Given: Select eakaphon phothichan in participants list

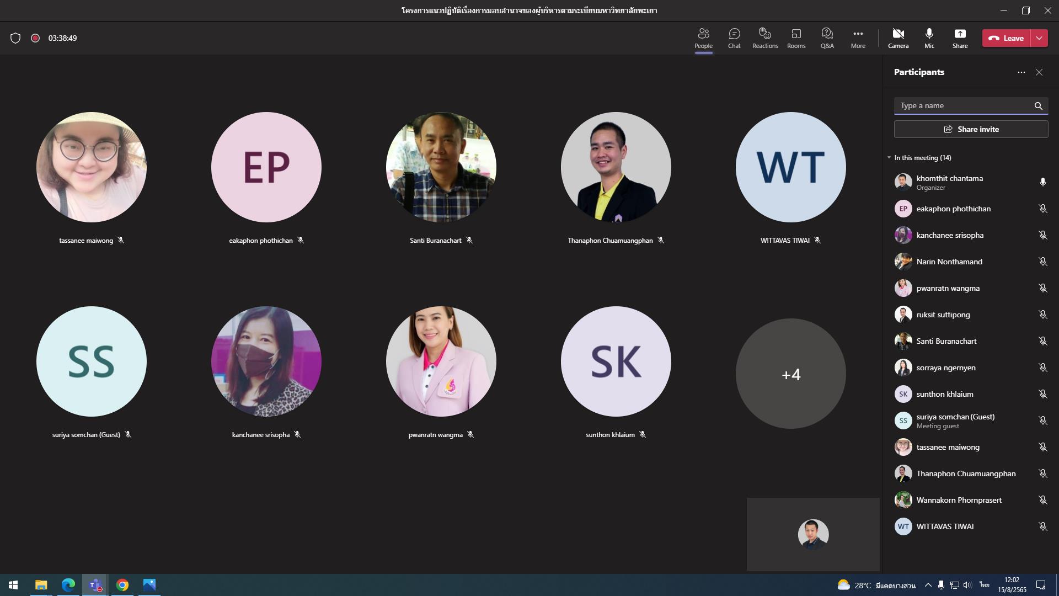Looking at the screenshot, I should click(x=971, y=209).
